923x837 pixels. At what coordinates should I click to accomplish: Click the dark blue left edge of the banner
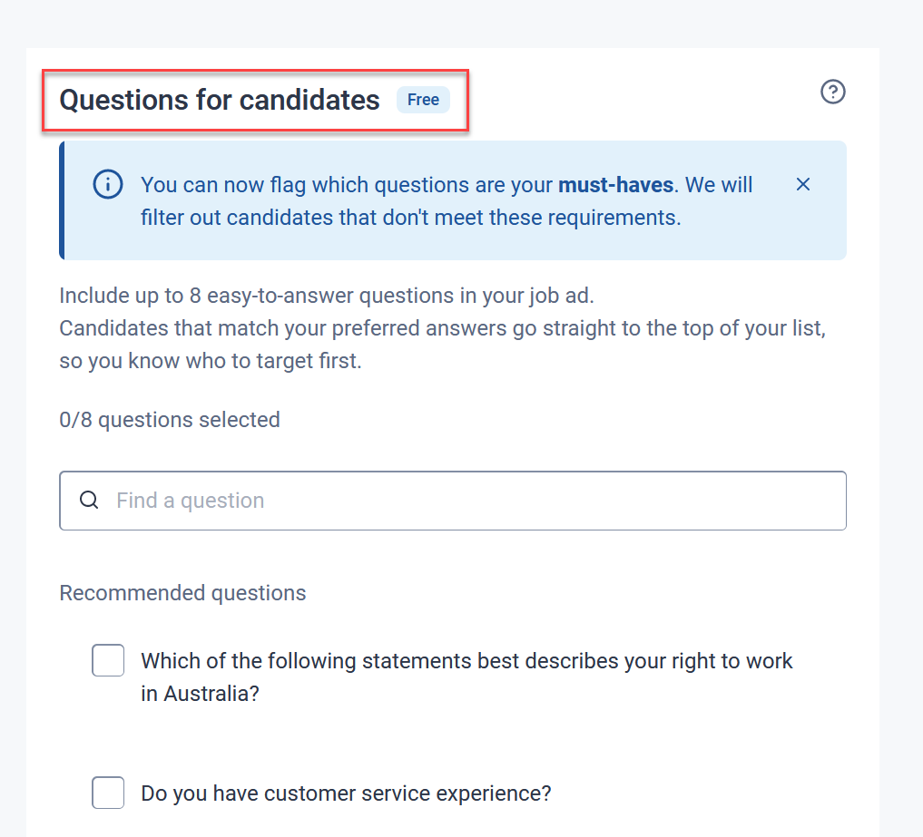point(62,200)
